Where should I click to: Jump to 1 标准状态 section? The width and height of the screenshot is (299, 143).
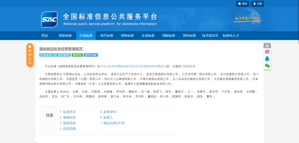coord(68,112)
